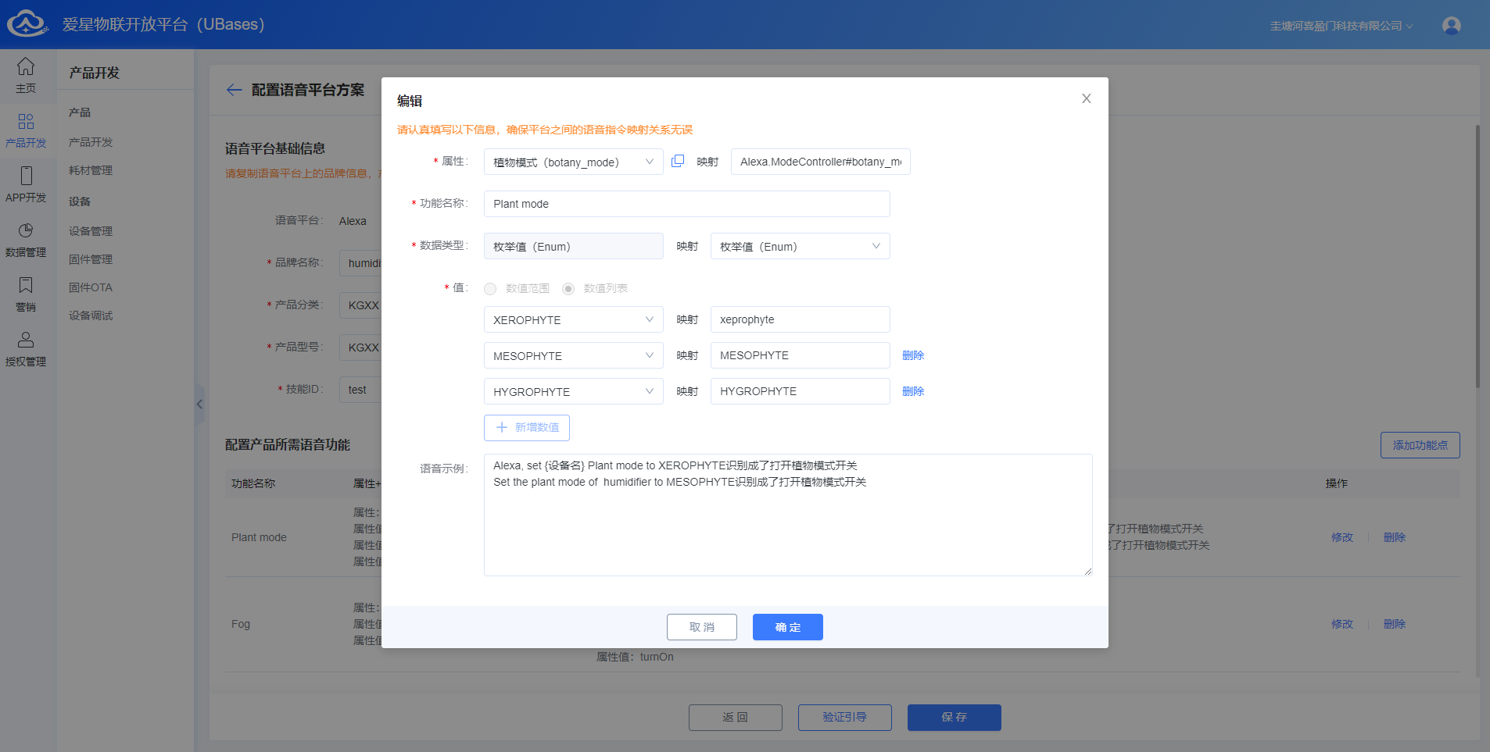Click 删除 next to the HYGROPHYTE mapping

(x=913, y=391)
